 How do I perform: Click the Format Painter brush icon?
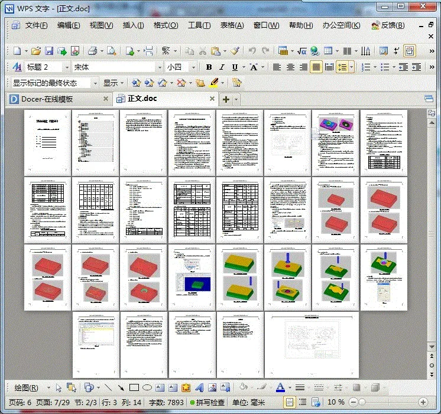[x=235, y=51]
